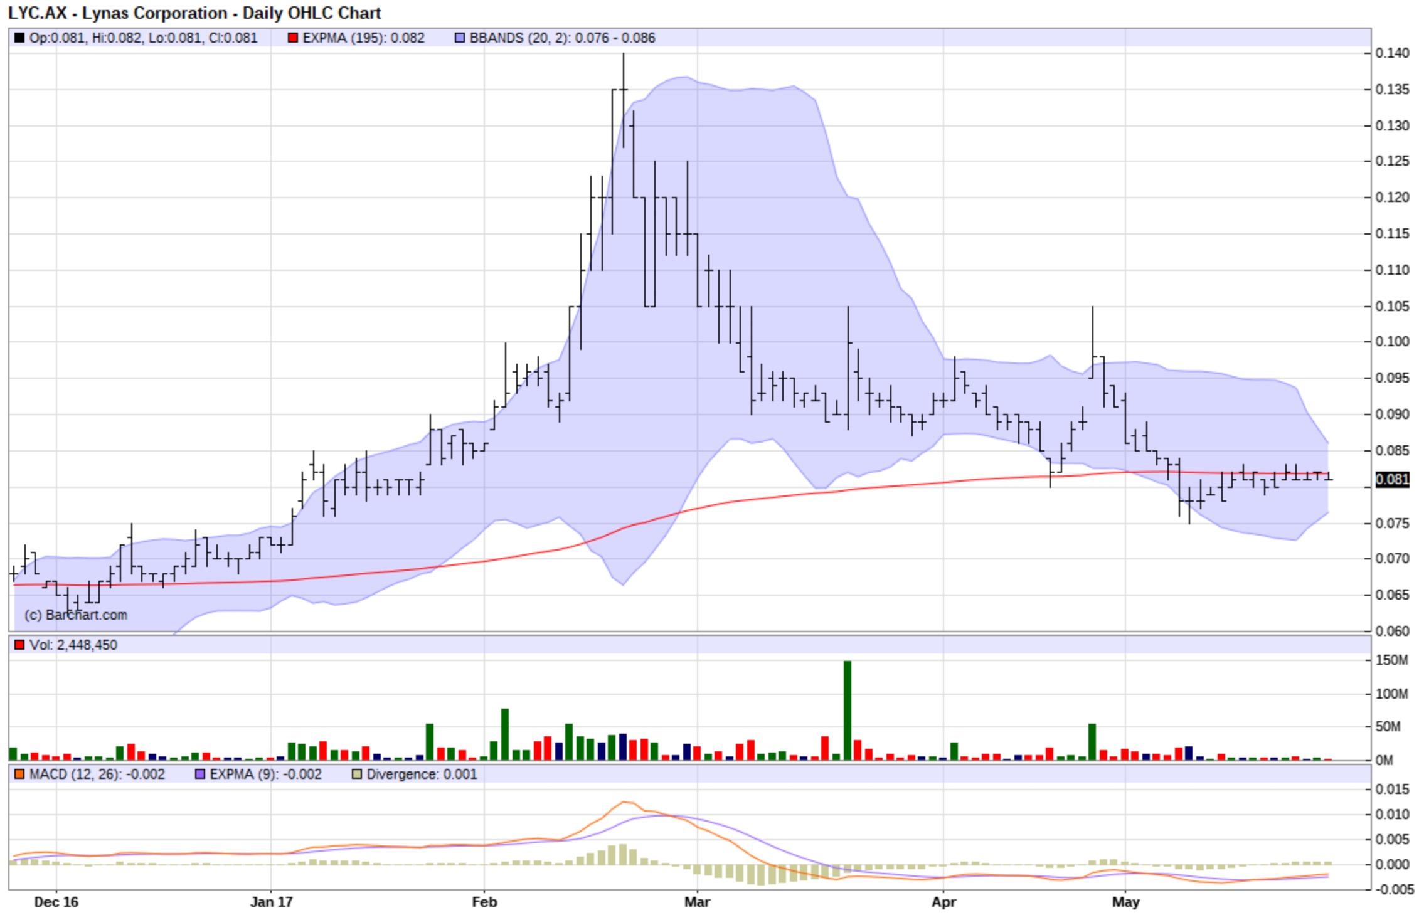
Task: Click the 0.075 price axis label
Action: [1393, 524]
